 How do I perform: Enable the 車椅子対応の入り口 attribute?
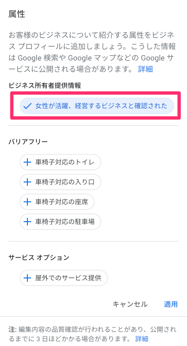pos(60,182)
